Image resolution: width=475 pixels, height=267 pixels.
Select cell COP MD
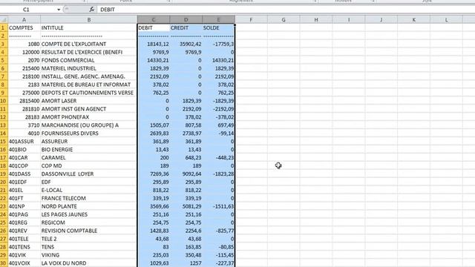pyautogui.click(x=89, y=166)
